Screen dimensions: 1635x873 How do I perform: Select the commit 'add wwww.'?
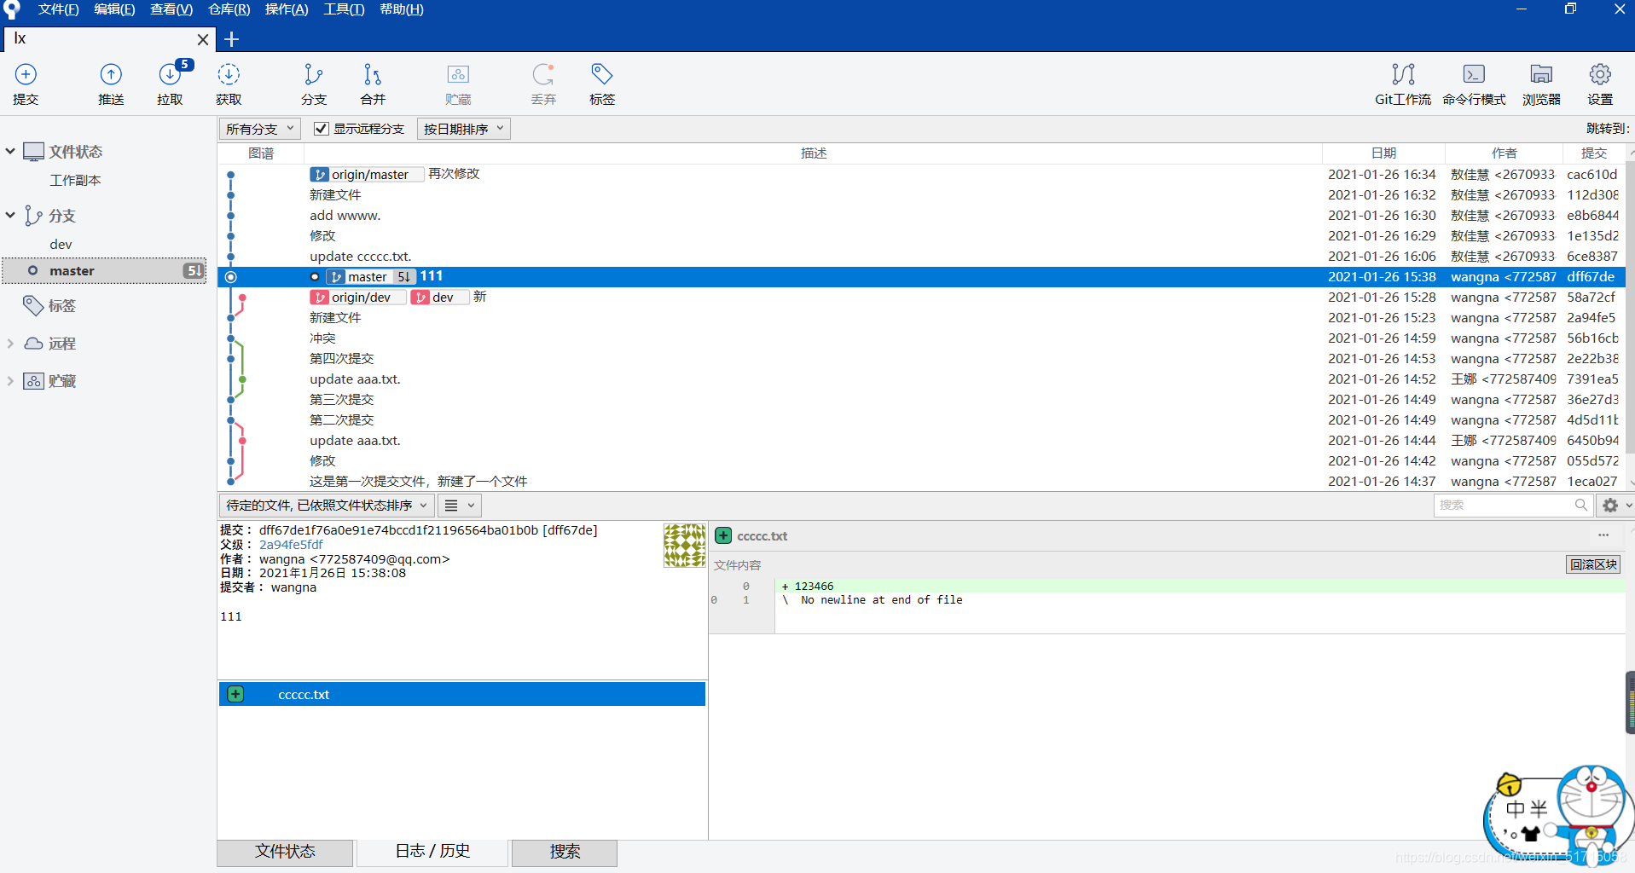(x=921, y=215)
